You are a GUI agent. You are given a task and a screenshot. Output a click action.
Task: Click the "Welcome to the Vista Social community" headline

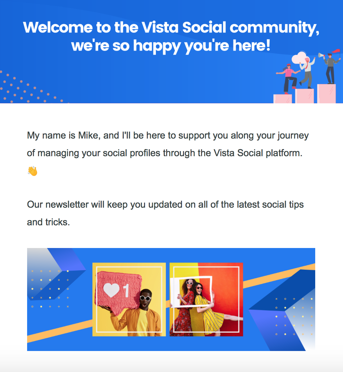coord(171,27)
